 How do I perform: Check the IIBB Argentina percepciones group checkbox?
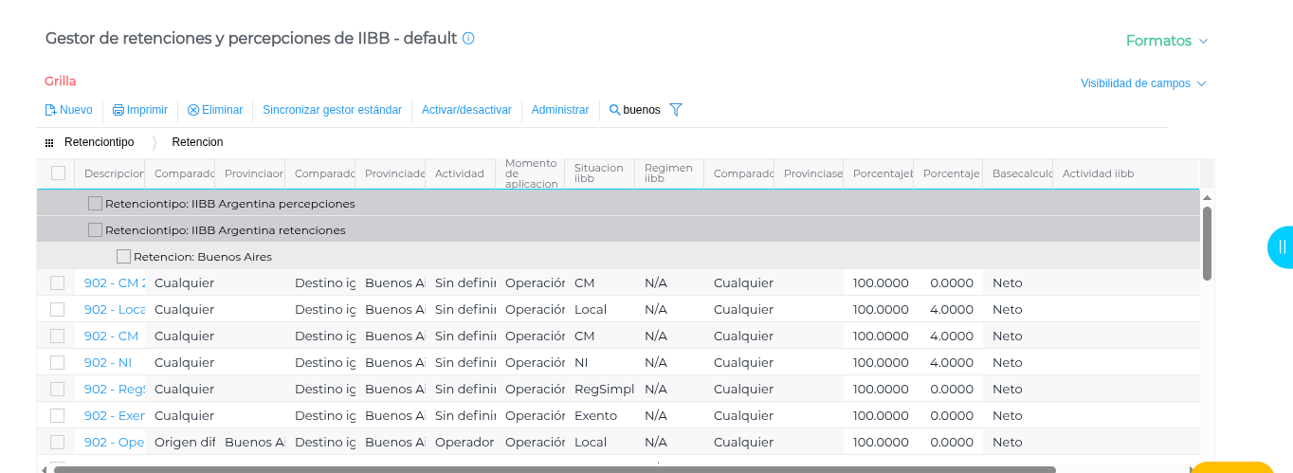tap(95, 203)
